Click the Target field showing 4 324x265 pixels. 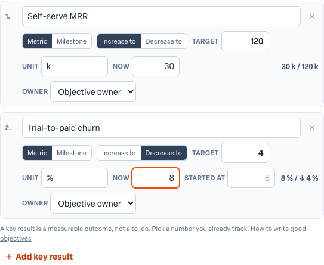[245, 153]
